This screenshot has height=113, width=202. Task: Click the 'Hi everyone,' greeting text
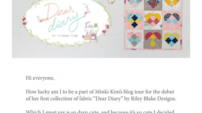pos(40,78)
